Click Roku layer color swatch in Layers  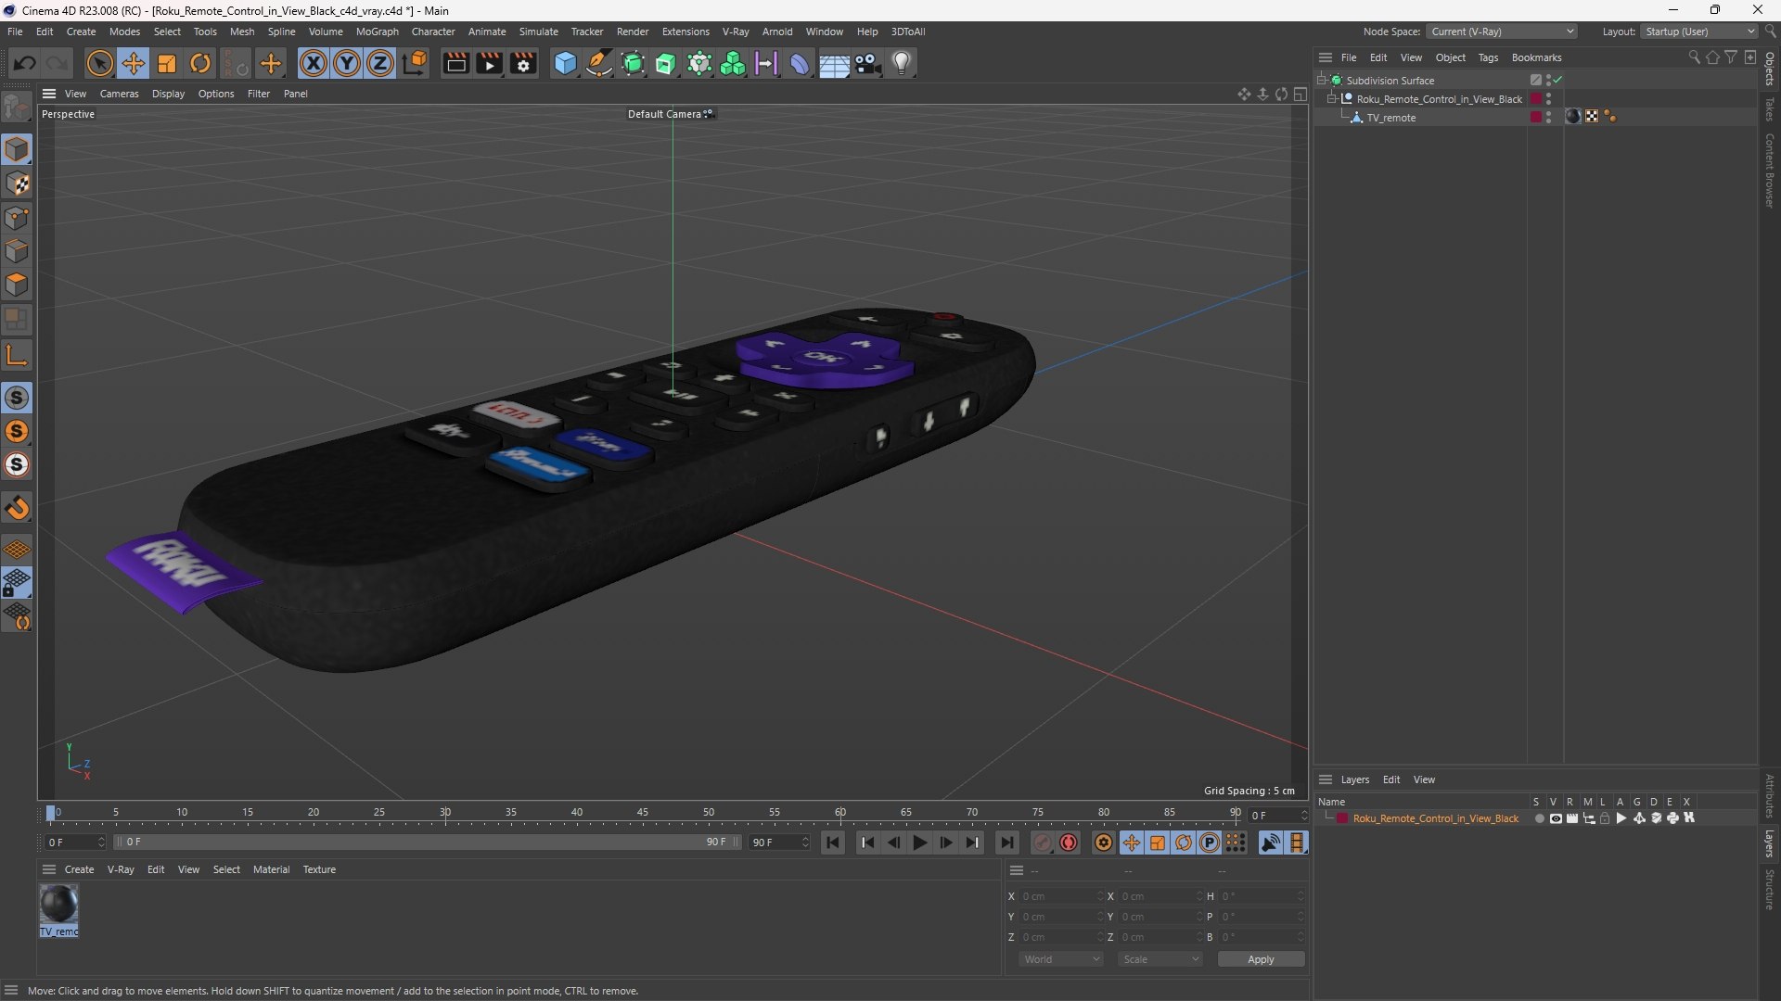[x=1341, y=818]
